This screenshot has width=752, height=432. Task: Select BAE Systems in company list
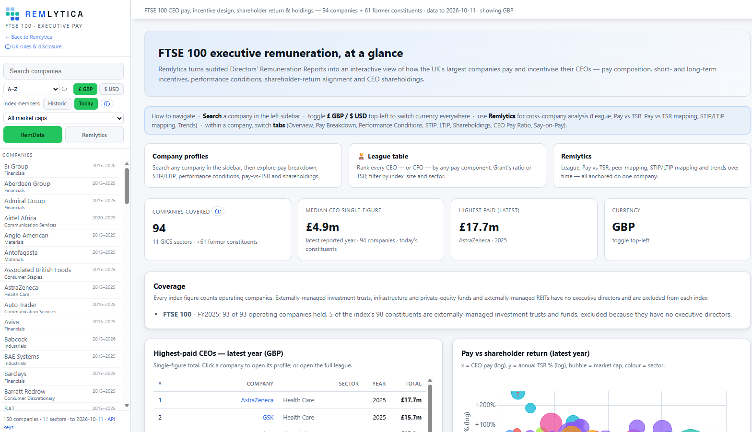(61, 359)
